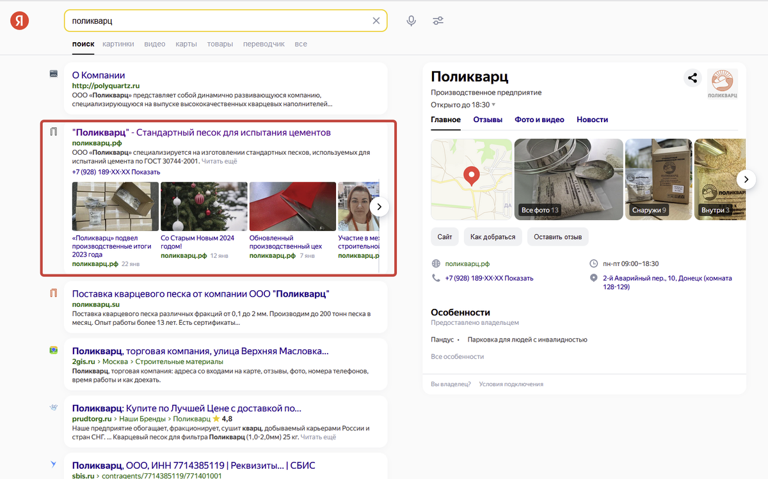Expand 'Читать ещё' in prudtorg snippet
768x479 pixels.
click(318, 437)
